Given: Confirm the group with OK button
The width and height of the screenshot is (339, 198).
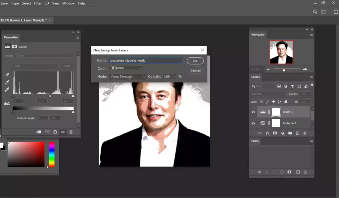Looking at the screenshot, I should click(x=195, y=61).
